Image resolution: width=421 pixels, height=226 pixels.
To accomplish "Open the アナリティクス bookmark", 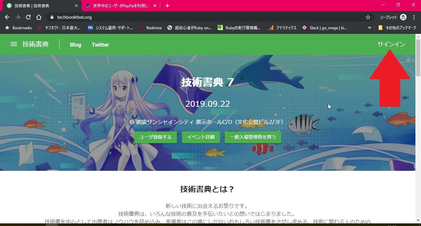I will click(283, 28).
